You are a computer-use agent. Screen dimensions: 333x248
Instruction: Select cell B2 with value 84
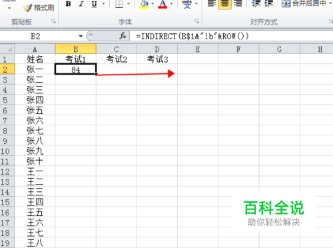75,69
